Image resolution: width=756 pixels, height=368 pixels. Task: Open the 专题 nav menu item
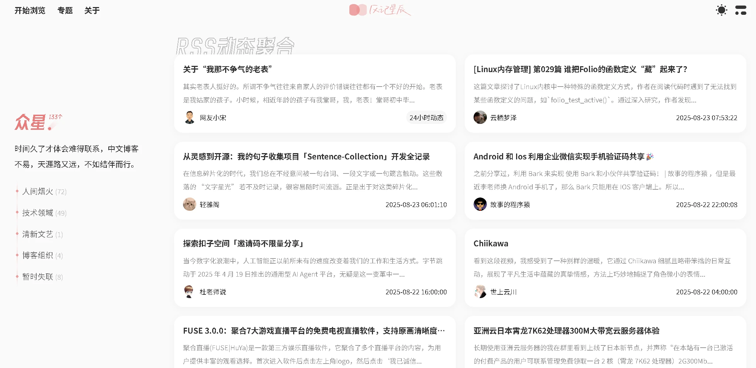point(65,10)
